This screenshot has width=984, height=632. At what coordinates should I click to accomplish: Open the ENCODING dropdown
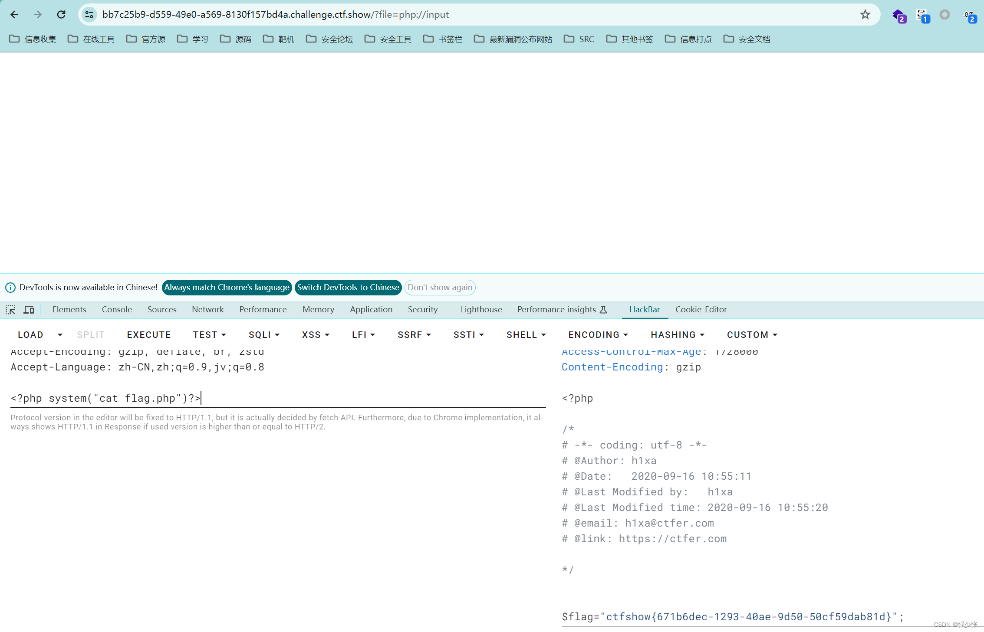[598, 335]
